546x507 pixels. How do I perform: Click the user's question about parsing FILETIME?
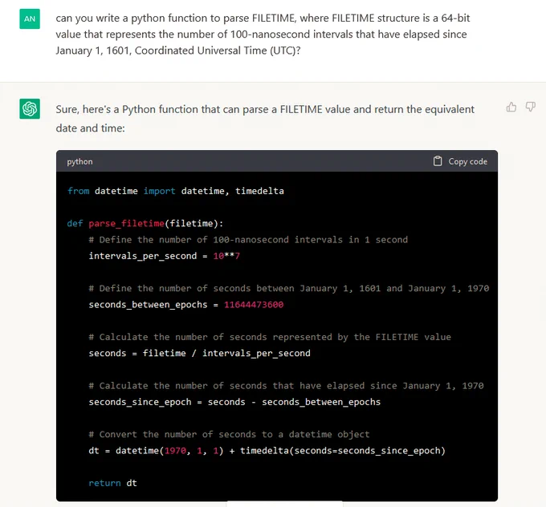click(x=263, y=34)
